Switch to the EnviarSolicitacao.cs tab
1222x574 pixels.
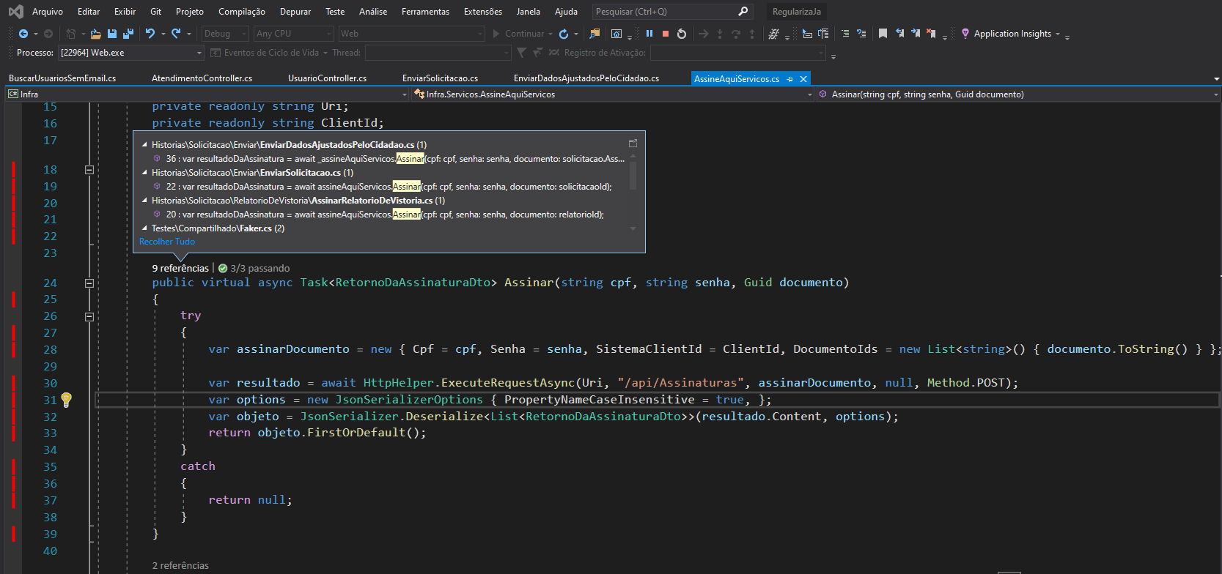tap(440, 78)
